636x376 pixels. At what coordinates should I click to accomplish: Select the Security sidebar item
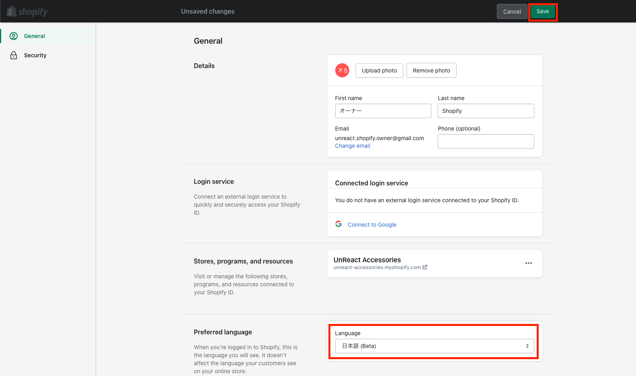tap(48, 55)
